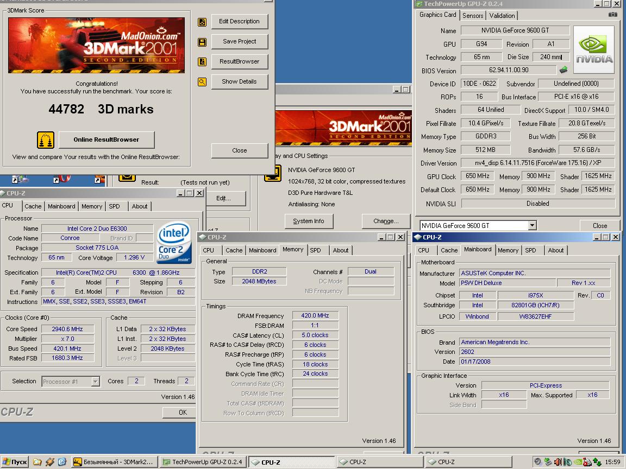Open the Start (Пуск) menu
The width and height of the screenshot is (626, 469).
15,462
